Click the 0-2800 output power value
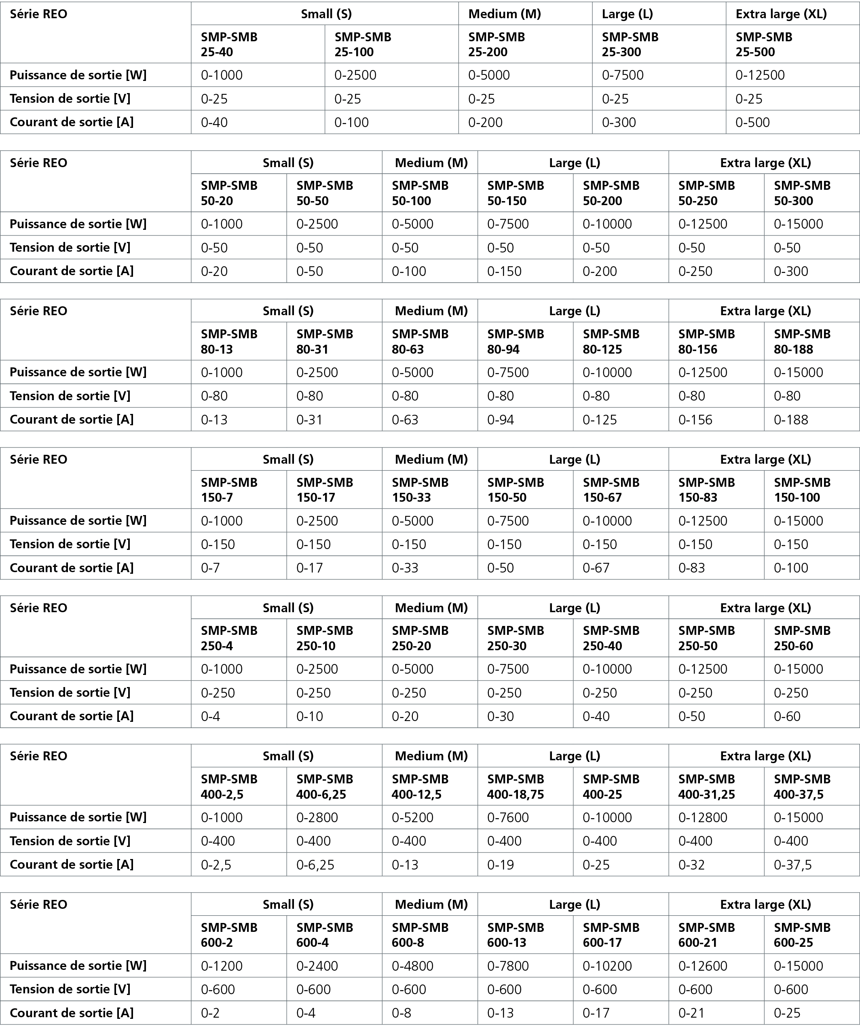This screenshot has height=1033, width=860. [x=317, y=818]
